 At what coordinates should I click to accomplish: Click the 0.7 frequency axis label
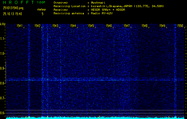pos(3,98)
